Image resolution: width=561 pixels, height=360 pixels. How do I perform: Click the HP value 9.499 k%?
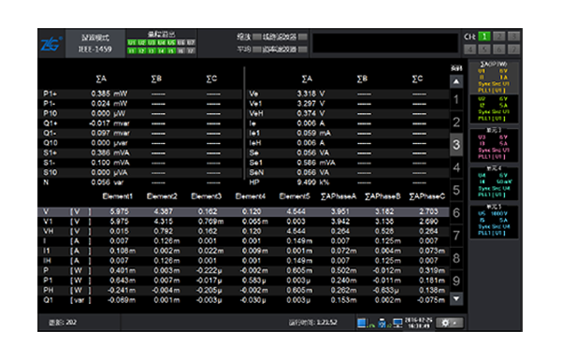click(313, 182)
